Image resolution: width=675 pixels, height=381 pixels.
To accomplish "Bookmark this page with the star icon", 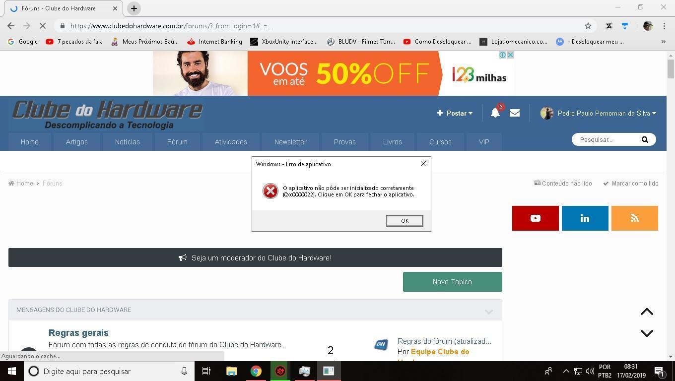I will (588, 26).
